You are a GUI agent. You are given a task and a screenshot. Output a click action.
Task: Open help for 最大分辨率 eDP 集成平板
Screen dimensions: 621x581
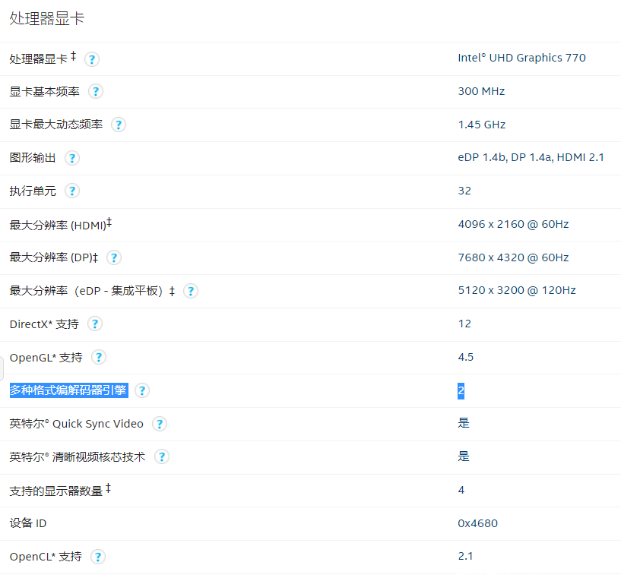click(191, 291)
